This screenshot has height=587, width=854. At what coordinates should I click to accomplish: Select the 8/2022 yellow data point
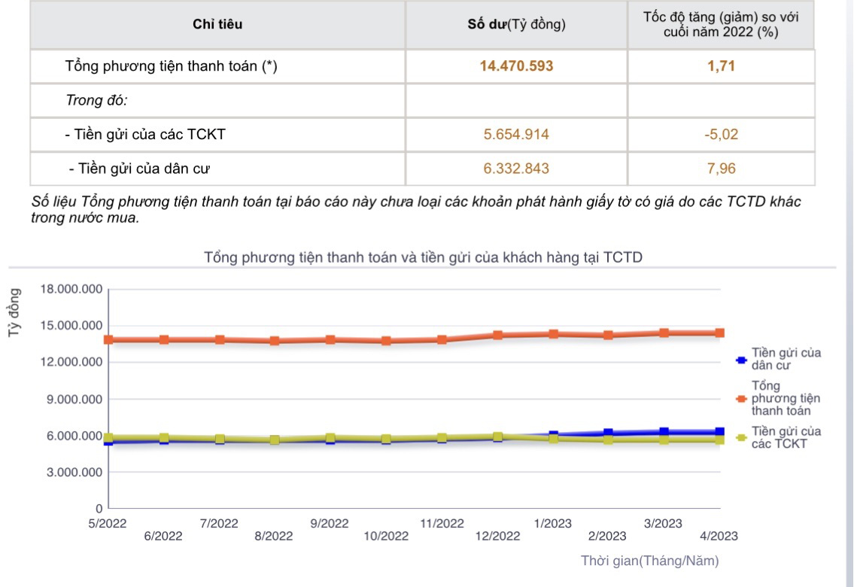275,439
